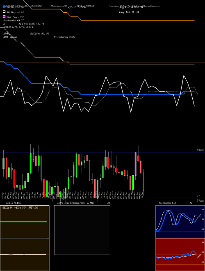Click the 'MACD: 6.75, 6.76, -0.01 C' readout
The height and width of the screenshot is (271, 205).
[18, 27]
